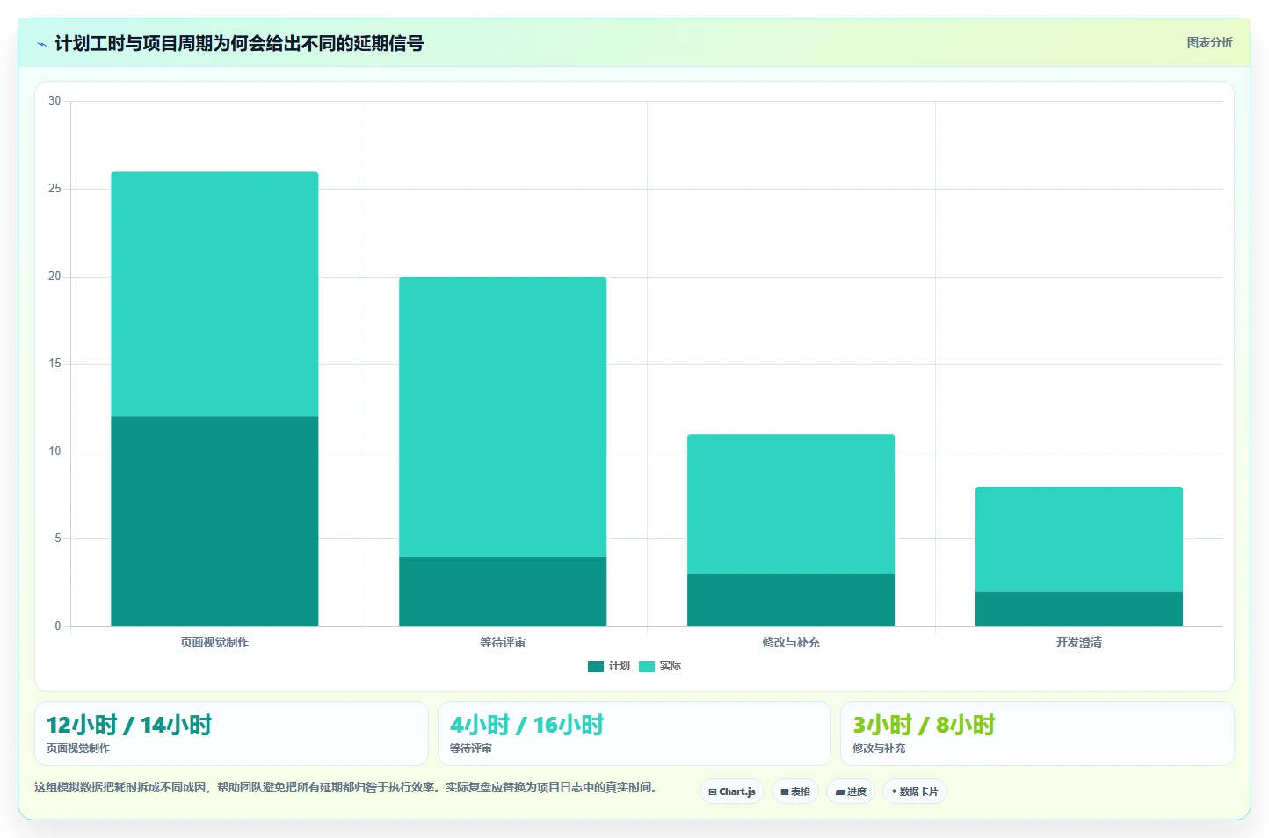Click the y-axis label 15
Viewport: 1269px width, 838px height.
point(54,364)
